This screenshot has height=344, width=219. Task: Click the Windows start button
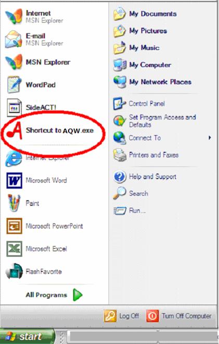pos(27,337)
